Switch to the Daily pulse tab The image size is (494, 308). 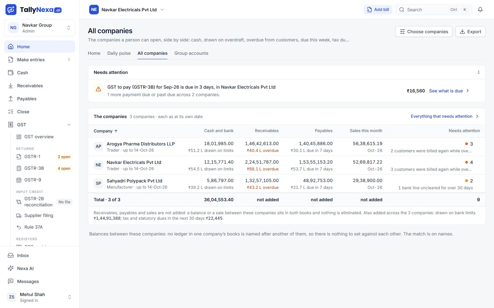click(x=119, y=53)
